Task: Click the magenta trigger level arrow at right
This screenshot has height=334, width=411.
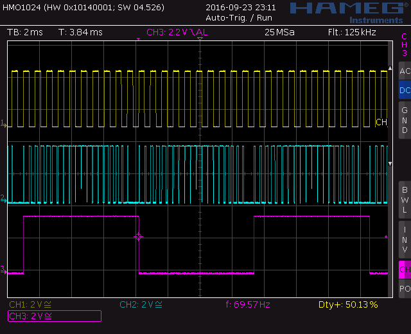Action: pyautogui.click(x=386, y=237)
